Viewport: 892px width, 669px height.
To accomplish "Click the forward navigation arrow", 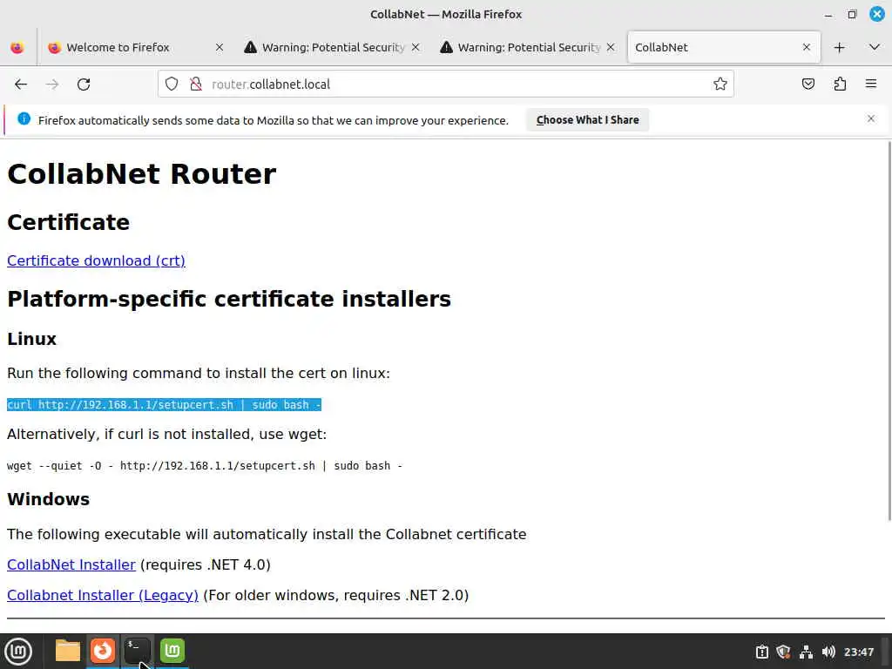I will coord(52,84).
